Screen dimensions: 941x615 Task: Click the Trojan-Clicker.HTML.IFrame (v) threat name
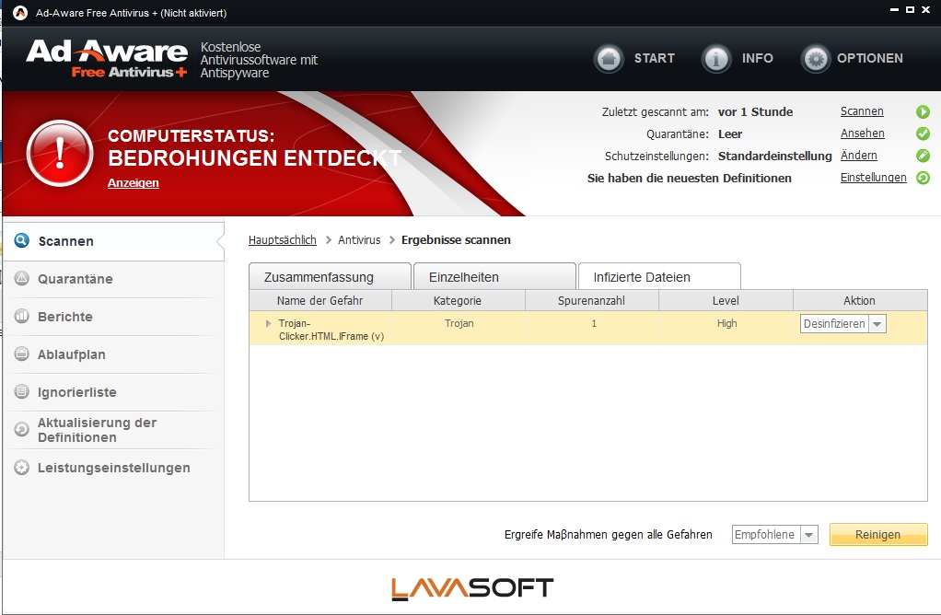(331, 330)
